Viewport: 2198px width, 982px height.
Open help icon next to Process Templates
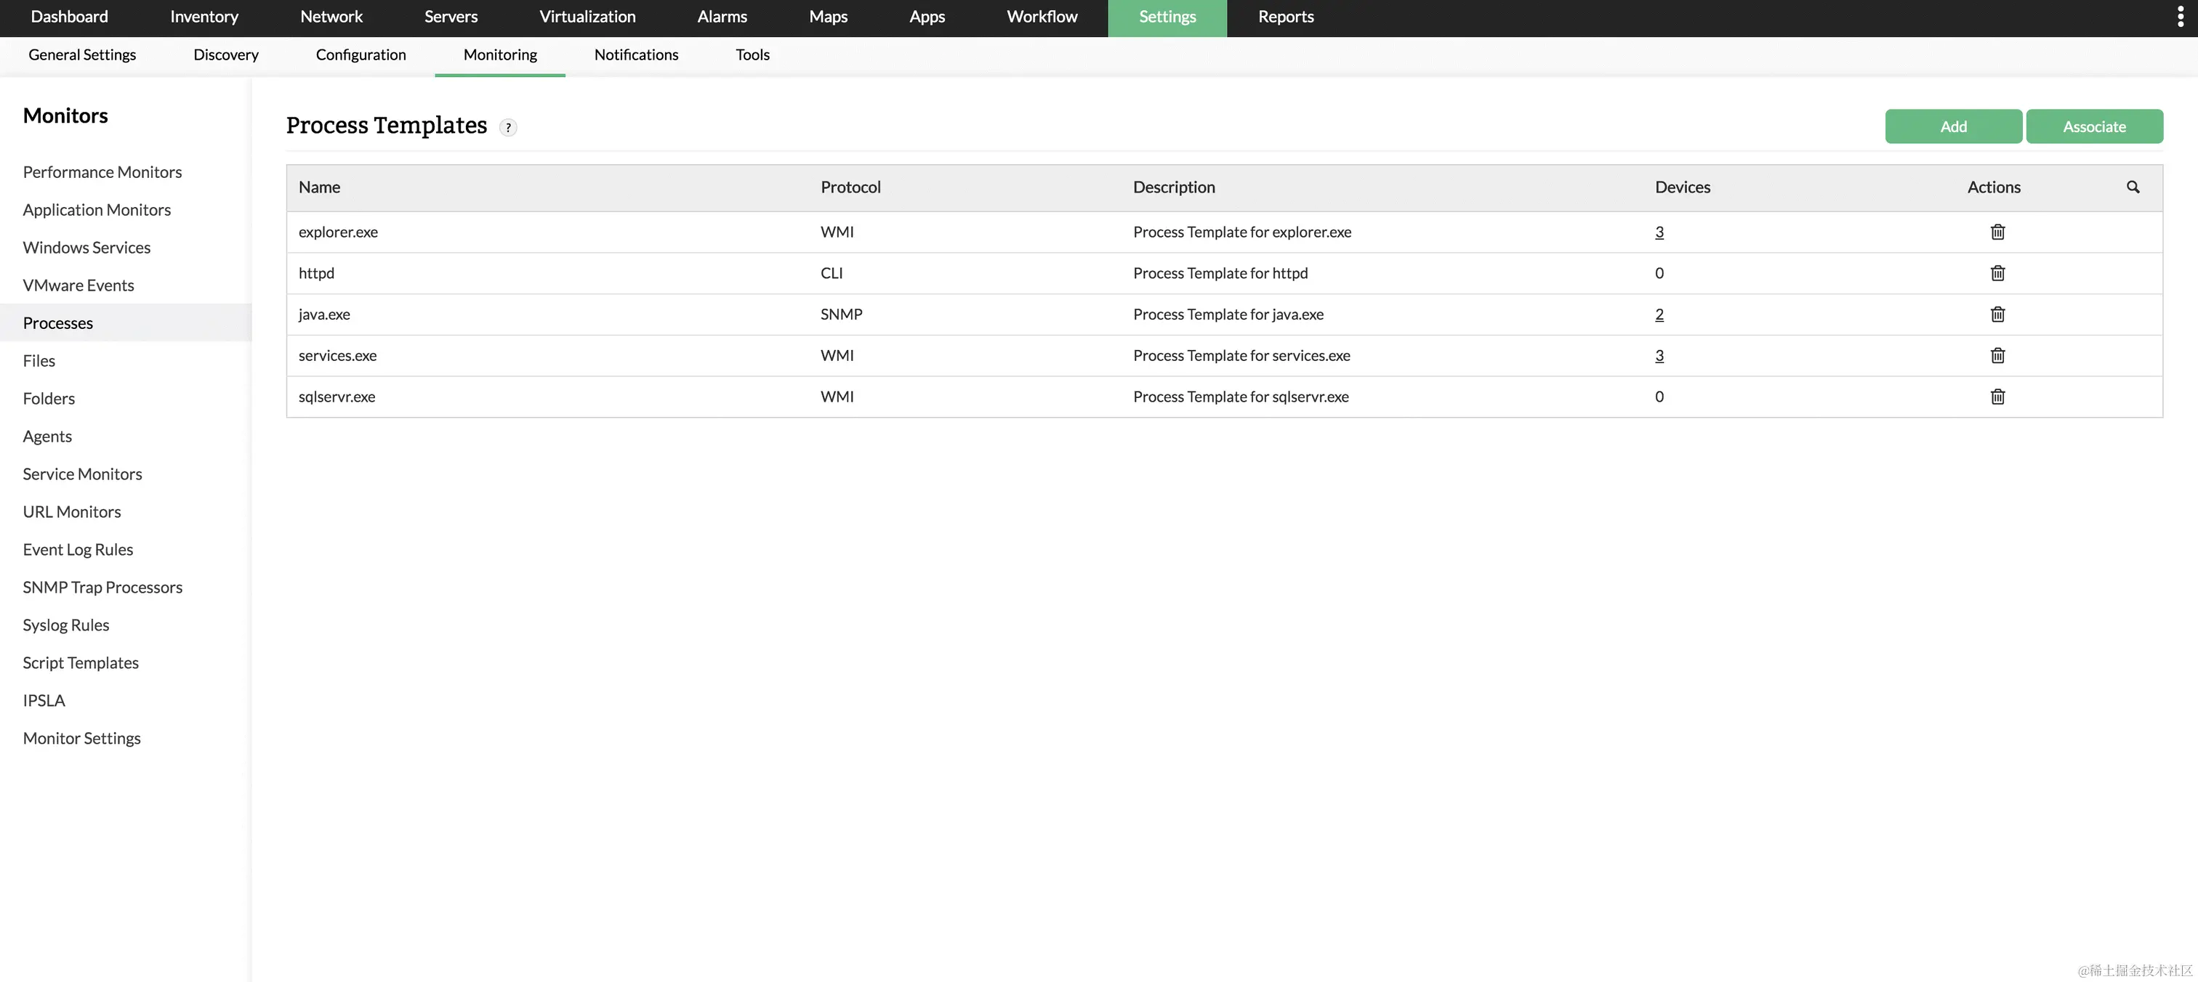[507, 127]
